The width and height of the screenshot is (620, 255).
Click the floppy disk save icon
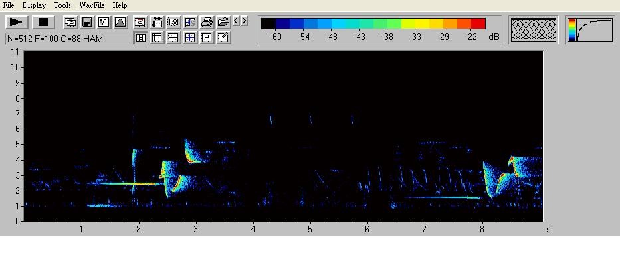click(x=87, y=22)
